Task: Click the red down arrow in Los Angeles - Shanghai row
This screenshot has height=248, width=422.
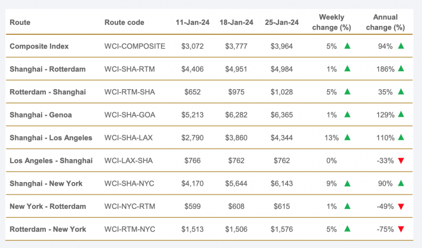Action: click(401, 161)
